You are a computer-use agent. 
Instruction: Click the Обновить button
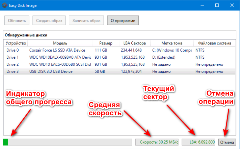pos(17,20)
